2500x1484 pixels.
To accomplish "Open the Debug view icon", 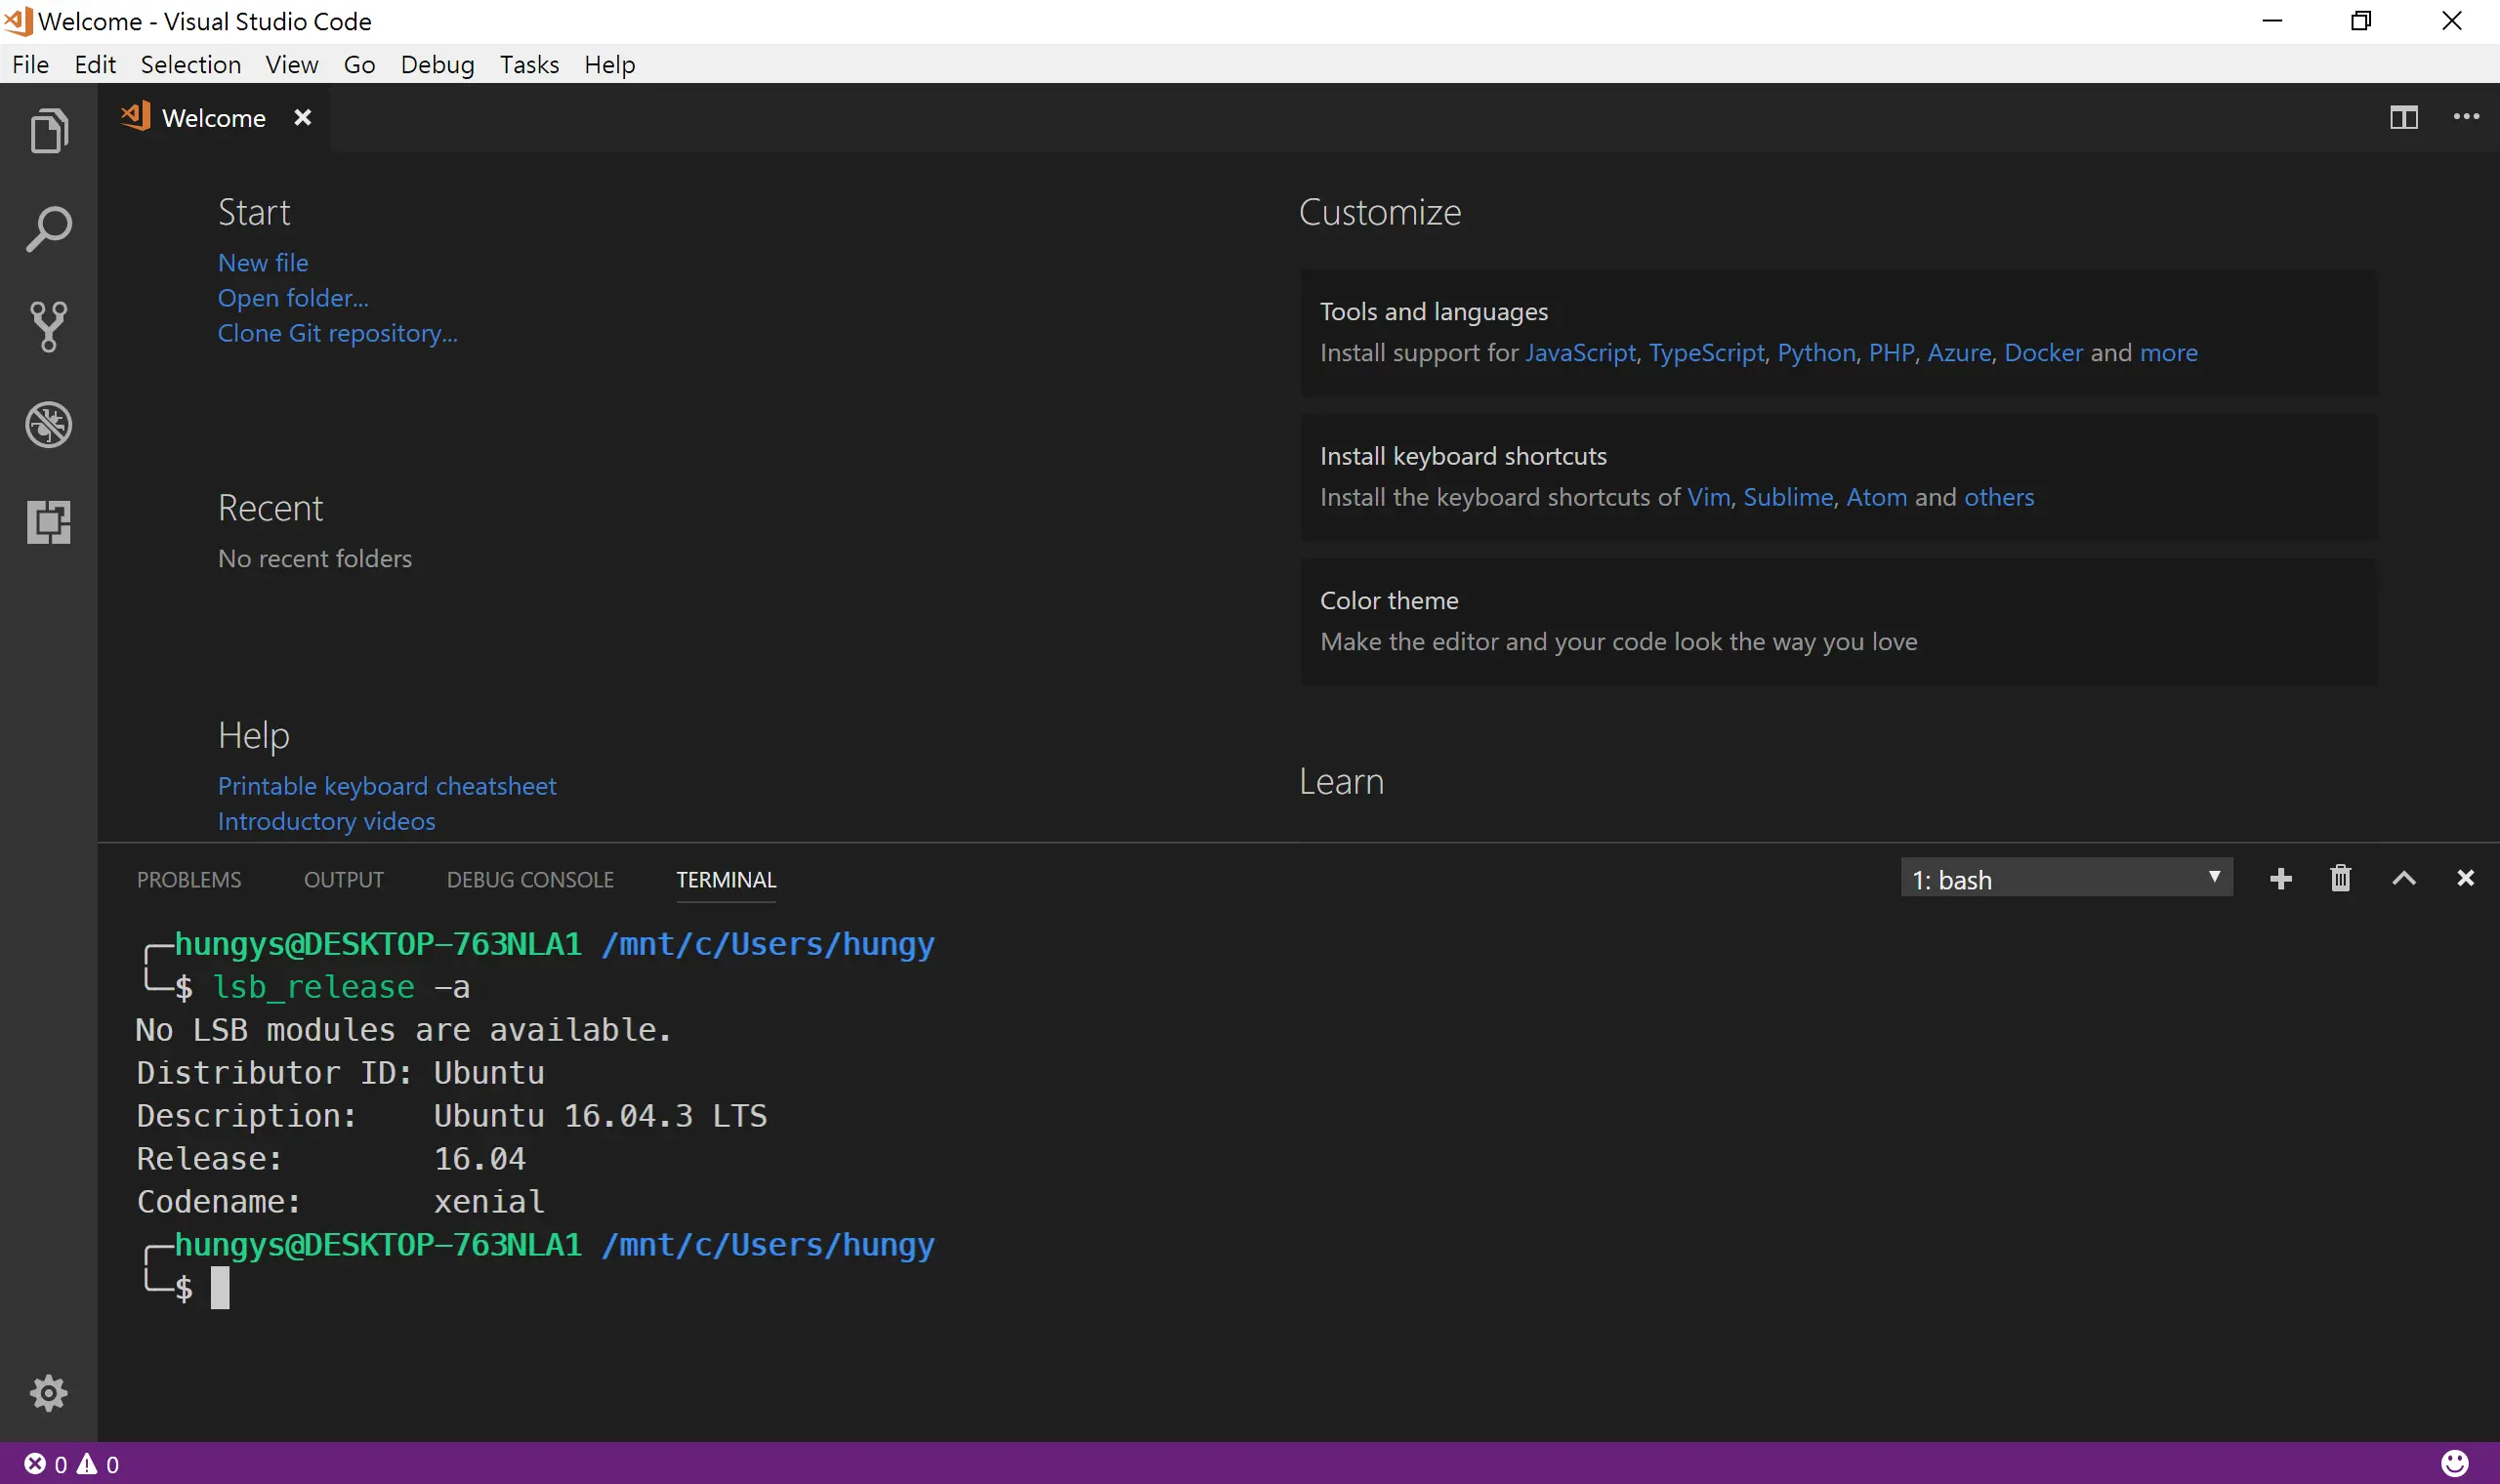I will pos(48,425).
